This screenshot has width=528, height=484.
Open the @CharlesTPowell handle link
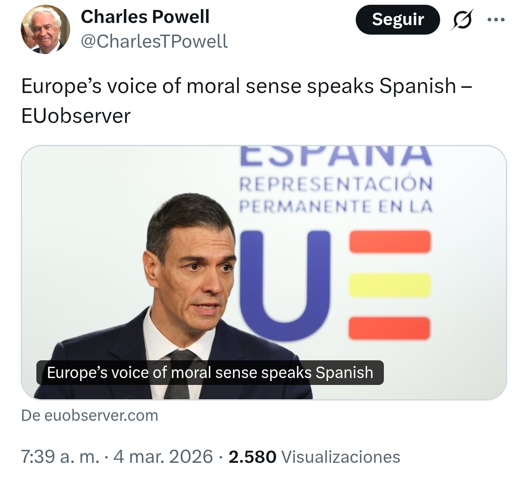154,41
